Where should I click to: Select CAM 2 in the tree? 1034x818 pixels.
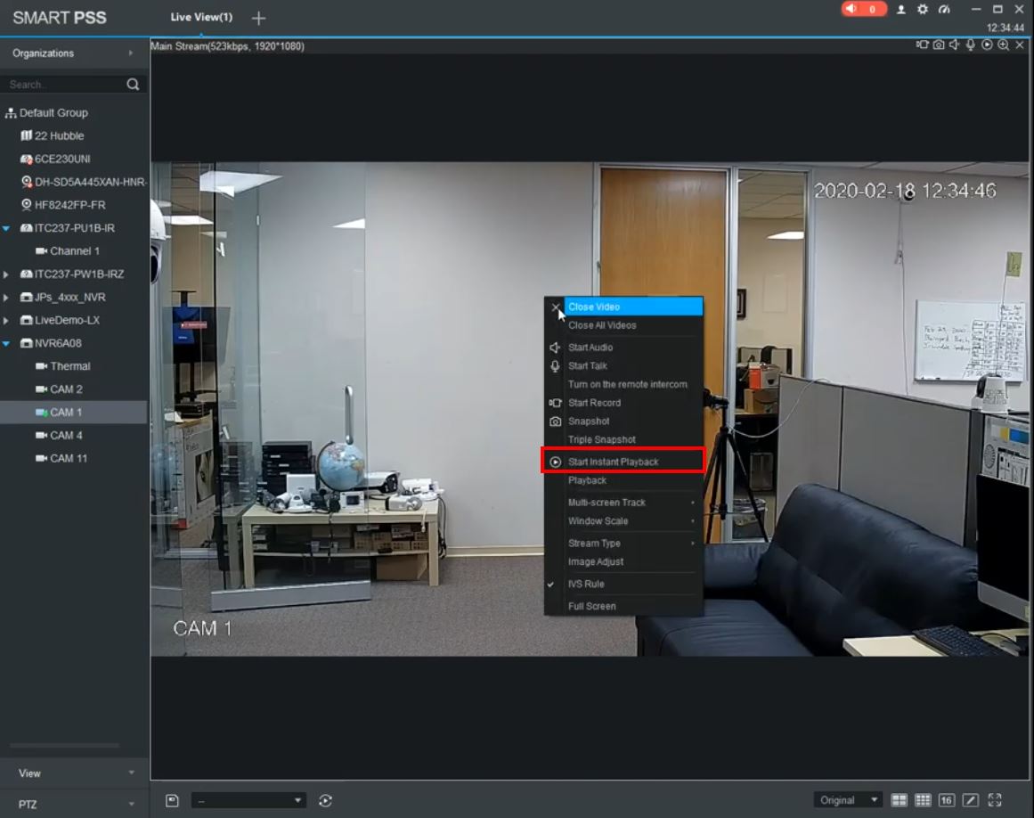tap(66, 389)
